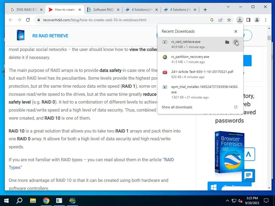Open epm_trial_installer download entry
Image resolution: width=275 pixels, height=206 pixels.
pyautogui.click(x=200, y=92)
